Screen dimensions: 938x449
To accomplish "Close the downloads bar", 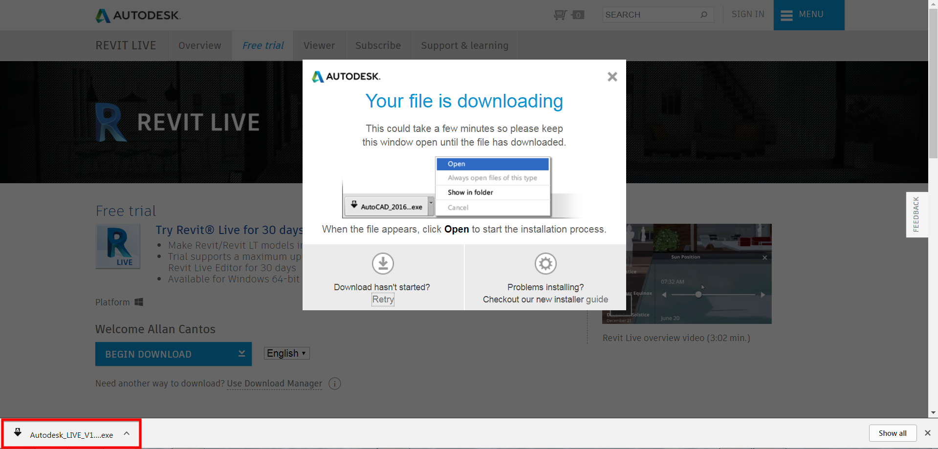I will pyautogui.click(x=928, y=433).
